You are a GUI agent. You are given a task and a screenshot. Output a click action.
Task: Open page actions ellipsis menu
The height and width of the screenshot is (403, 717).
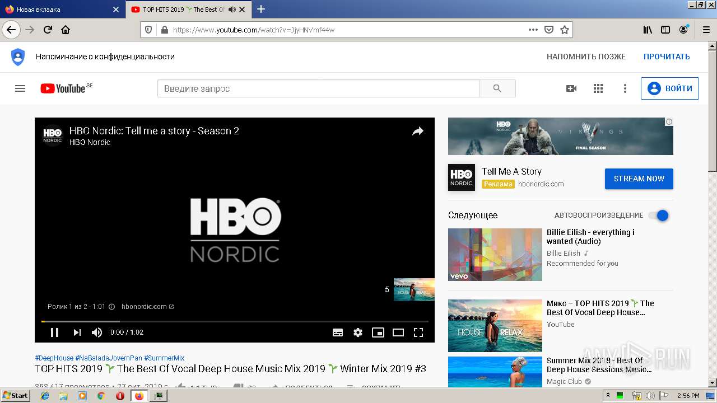pos(533,30)
